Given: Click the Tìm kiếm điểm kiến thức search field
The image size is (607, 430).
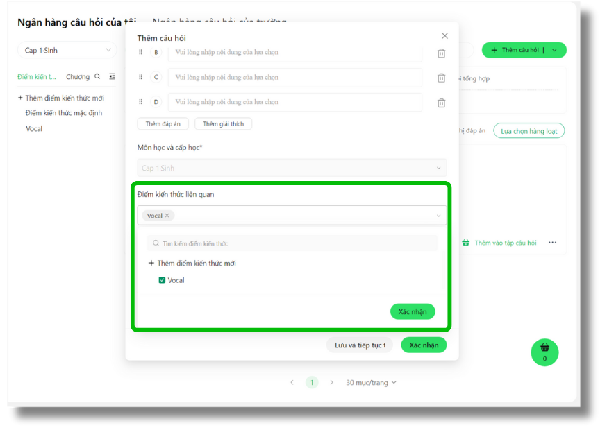Looking at the screenshot, I should (292, 243).
